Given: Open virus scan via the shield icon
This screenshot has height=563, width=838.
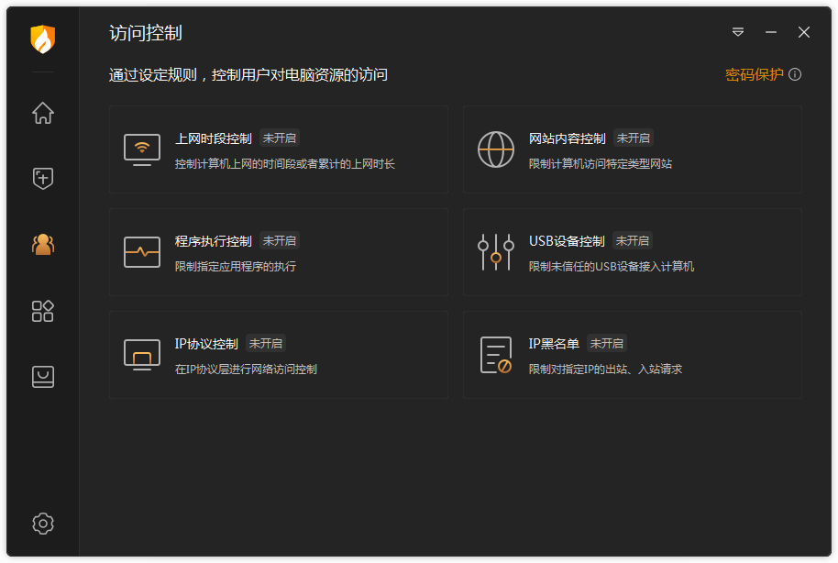Looking at the screenshot, I should [41, 178].
